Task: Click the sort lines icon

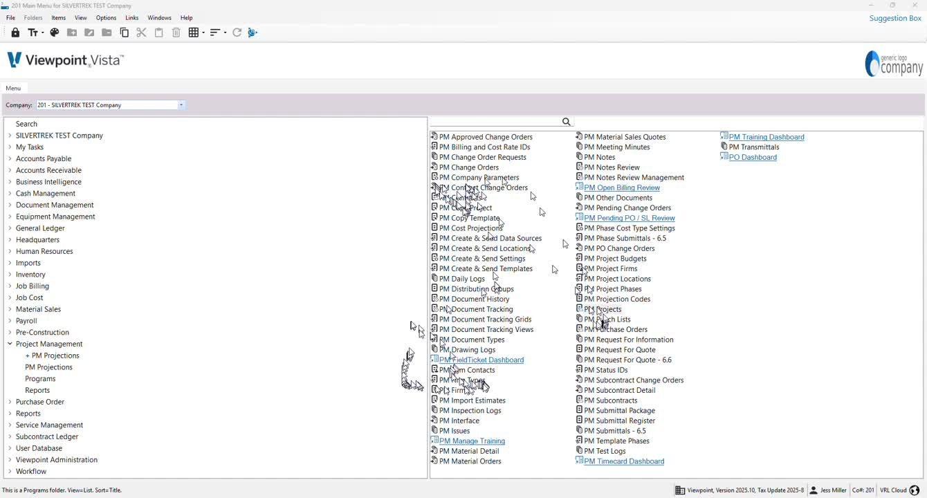Action: point(215,33)
